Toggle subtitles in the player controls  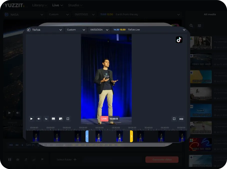tap(53, 119)
